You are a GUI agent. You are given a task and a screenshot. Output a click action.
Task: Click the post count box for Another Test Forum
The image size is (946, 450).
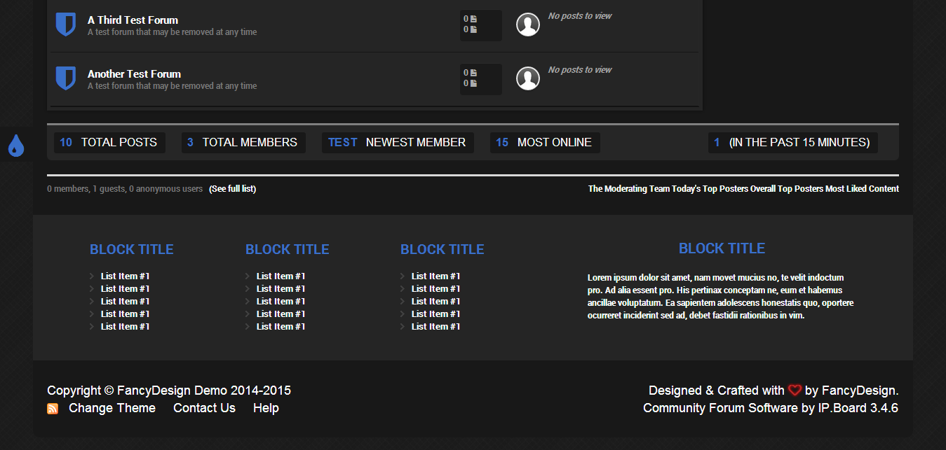[481, 79]
